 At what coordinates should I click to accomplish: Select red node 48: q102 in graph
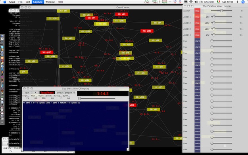pos(147,31)
